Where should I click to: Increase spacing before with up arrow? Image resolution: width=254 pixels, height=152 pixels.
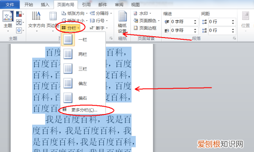(233, 20)
